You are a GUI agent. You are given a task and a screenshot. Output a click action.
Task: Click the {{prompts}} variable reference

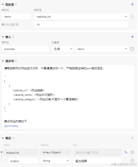click(x=11, y=126)
